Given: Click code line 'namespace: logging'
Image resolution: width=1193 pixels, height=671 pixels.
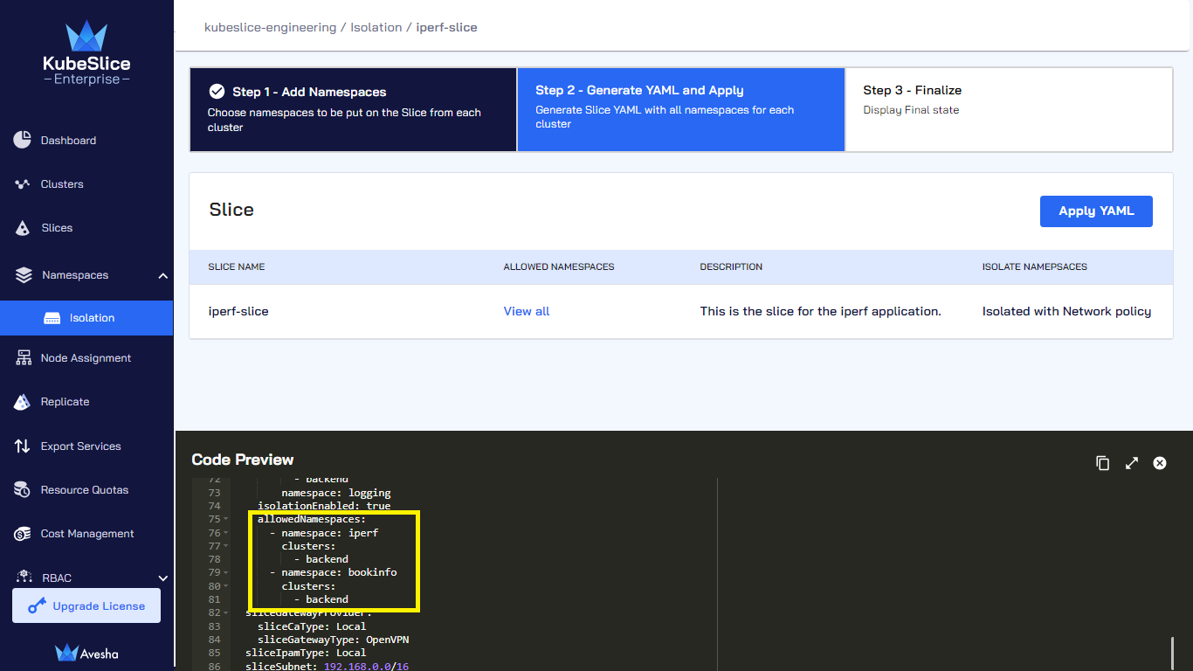Looking at the screenshot, I should point(336,493).
